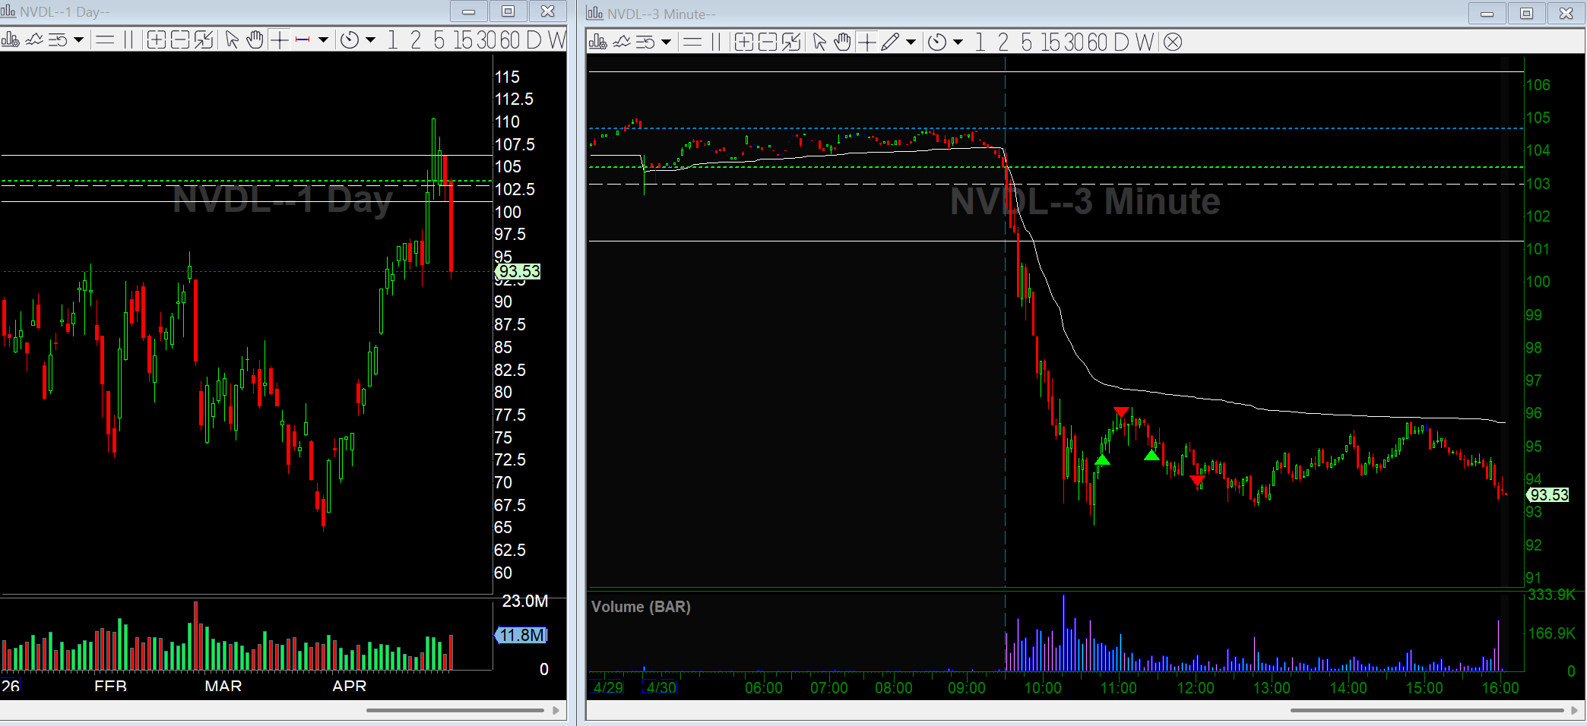1587x726 pixels.
Task: Switch 1 Day window to 15-minute timeframe
Action: (x=463, y=40)
